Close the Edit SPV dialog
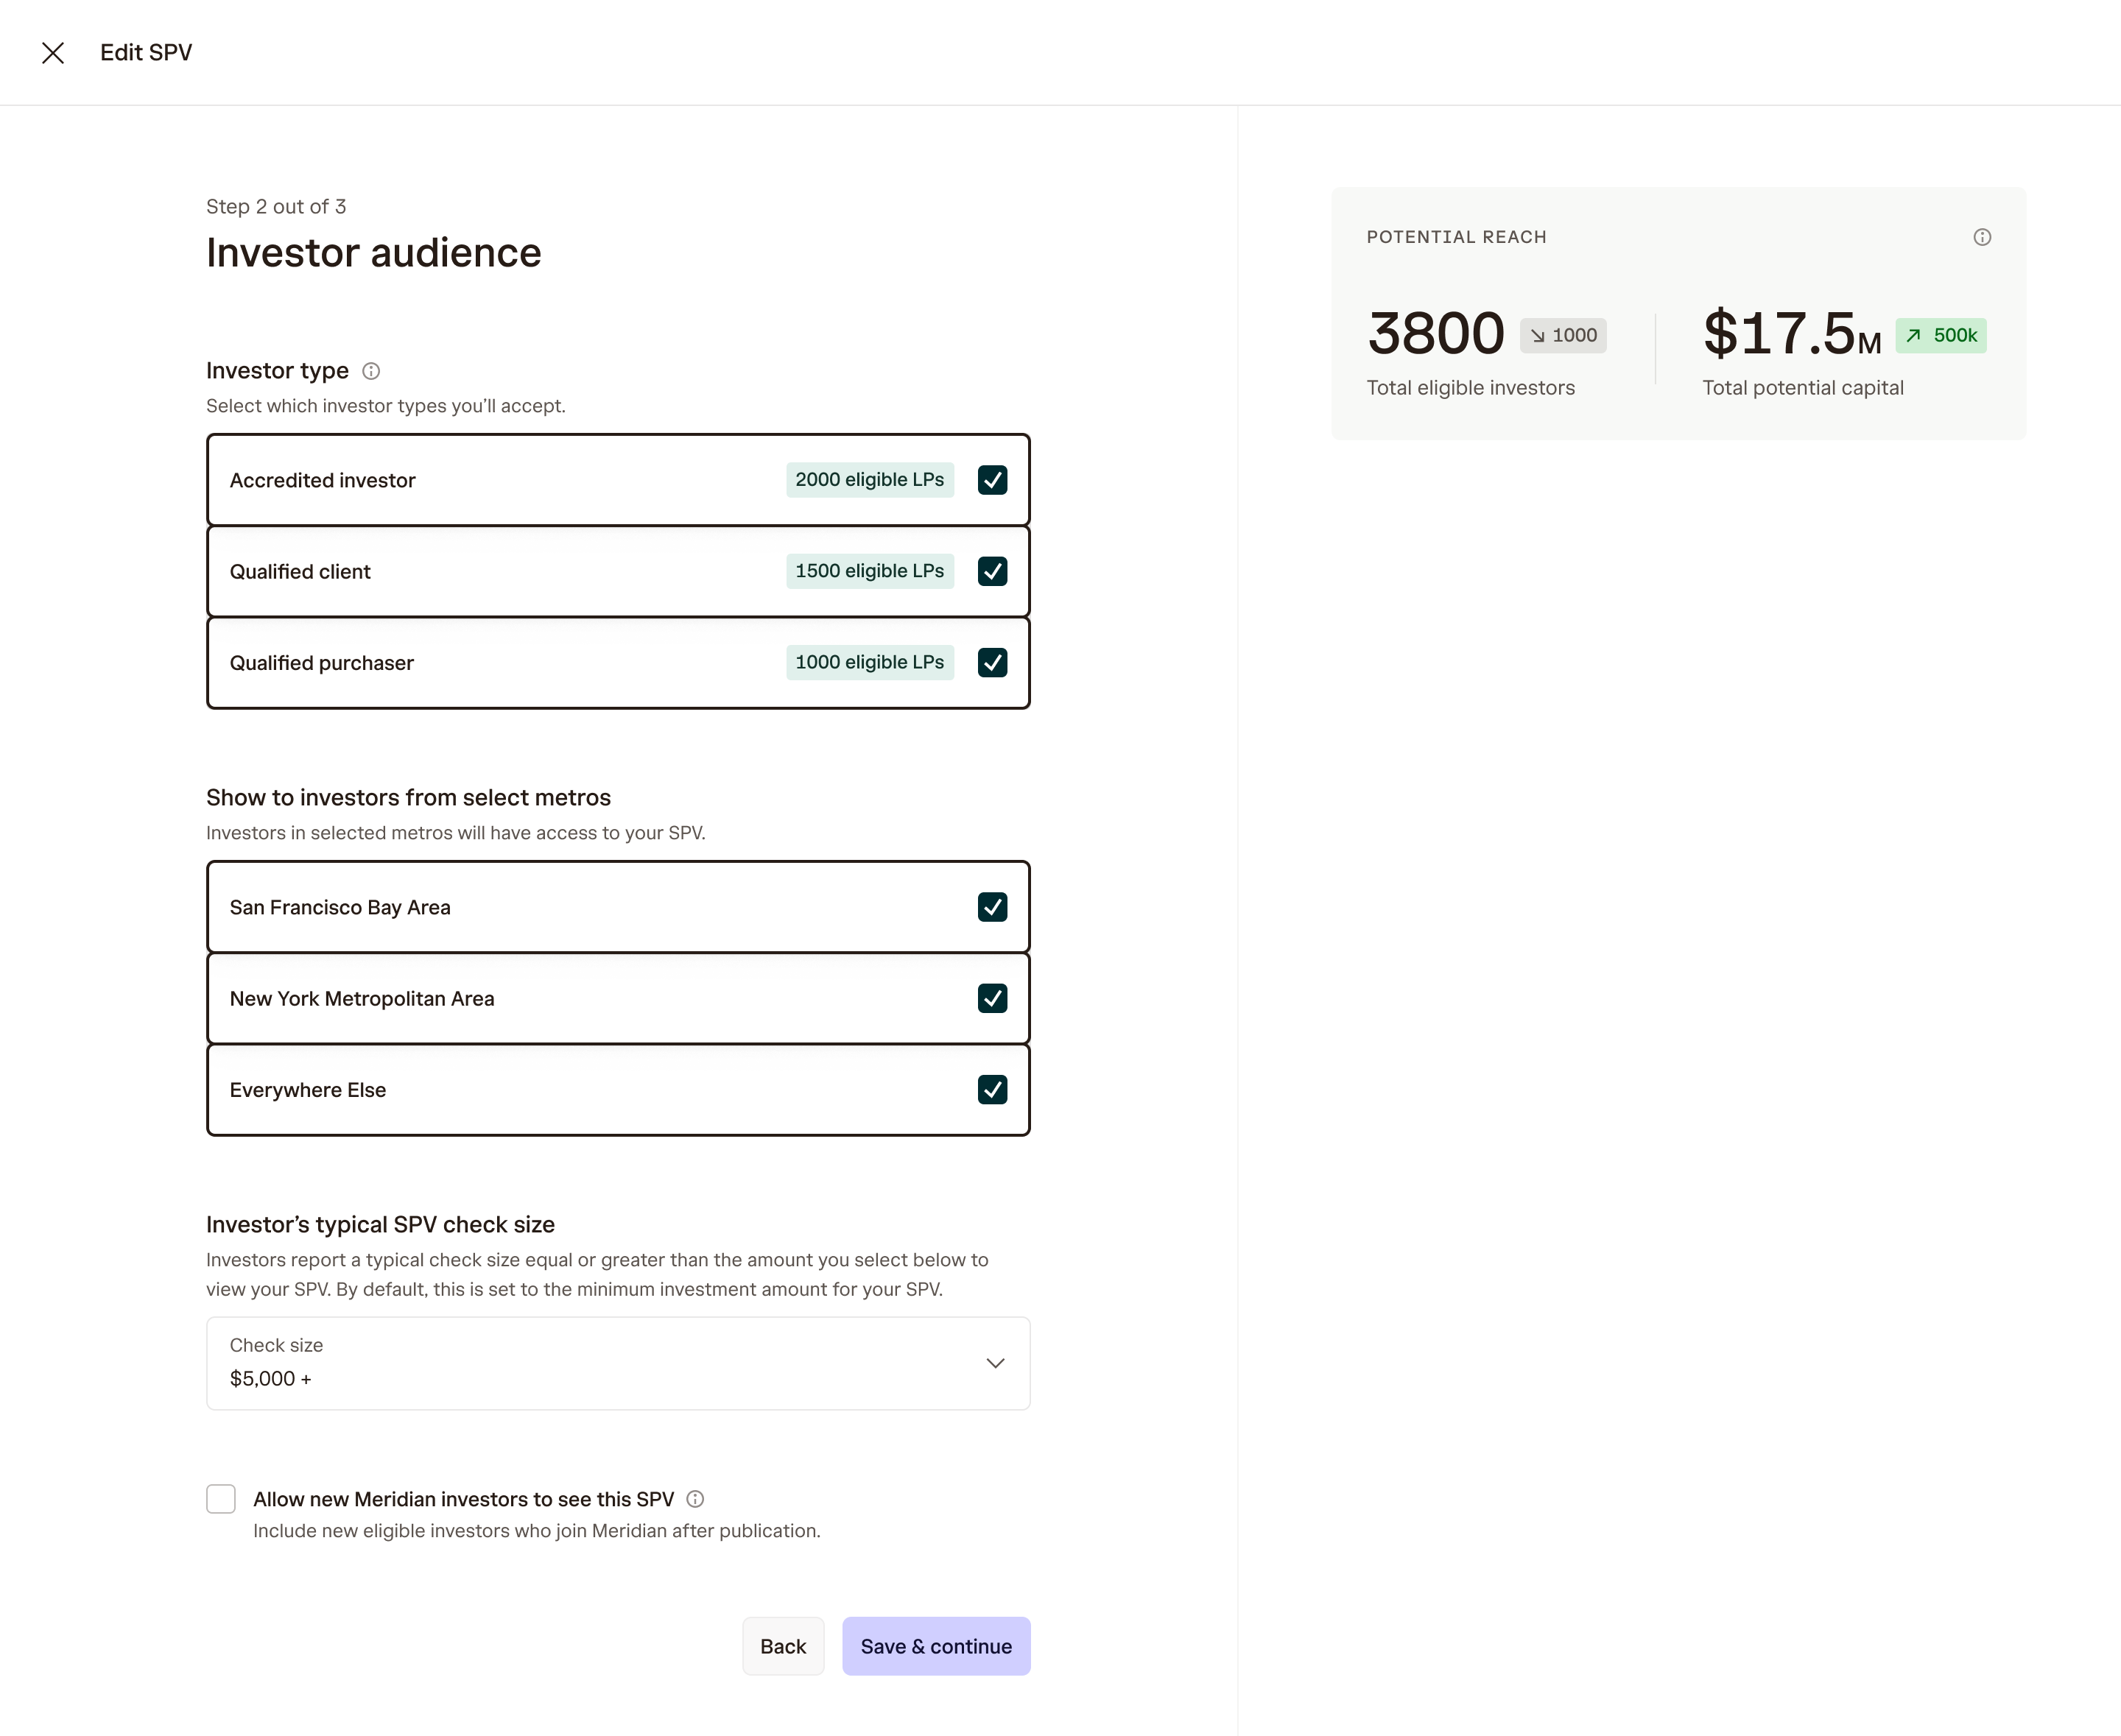The width and height of the screenshot is (2121, 1736). pyautogui.click(x=53, y=53)
